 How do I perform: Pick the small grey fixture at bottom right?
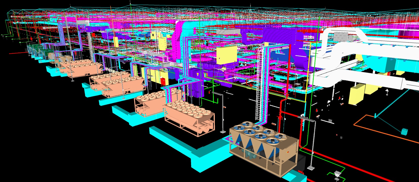click(337, 173)
